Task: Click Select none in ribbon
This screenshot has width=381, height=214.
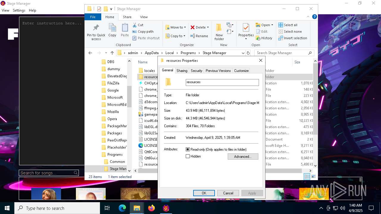Action: pos(290,32)
